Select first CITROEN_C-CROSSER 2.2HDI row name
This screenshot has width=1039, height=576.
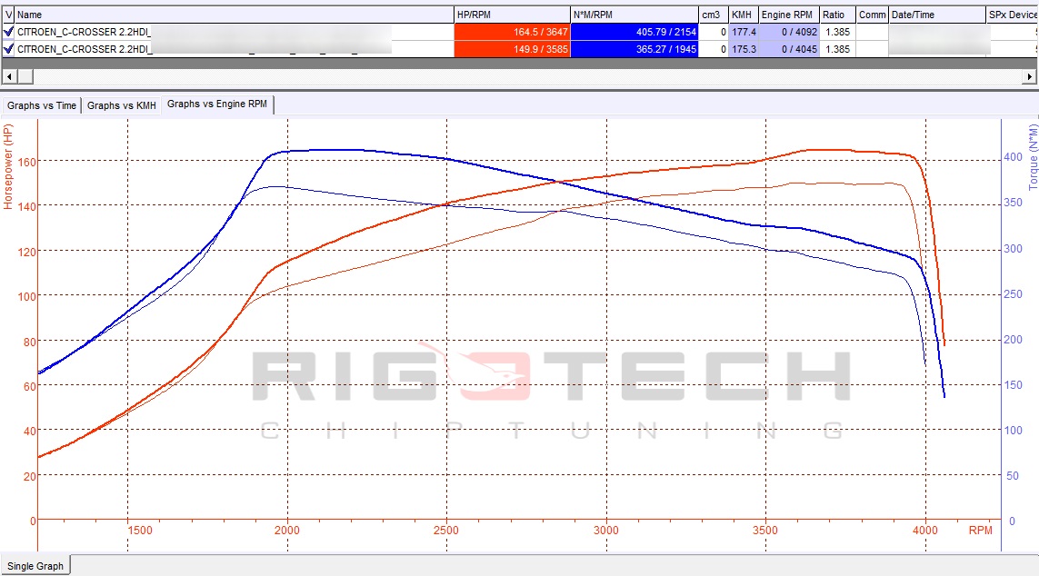[85, 32]
